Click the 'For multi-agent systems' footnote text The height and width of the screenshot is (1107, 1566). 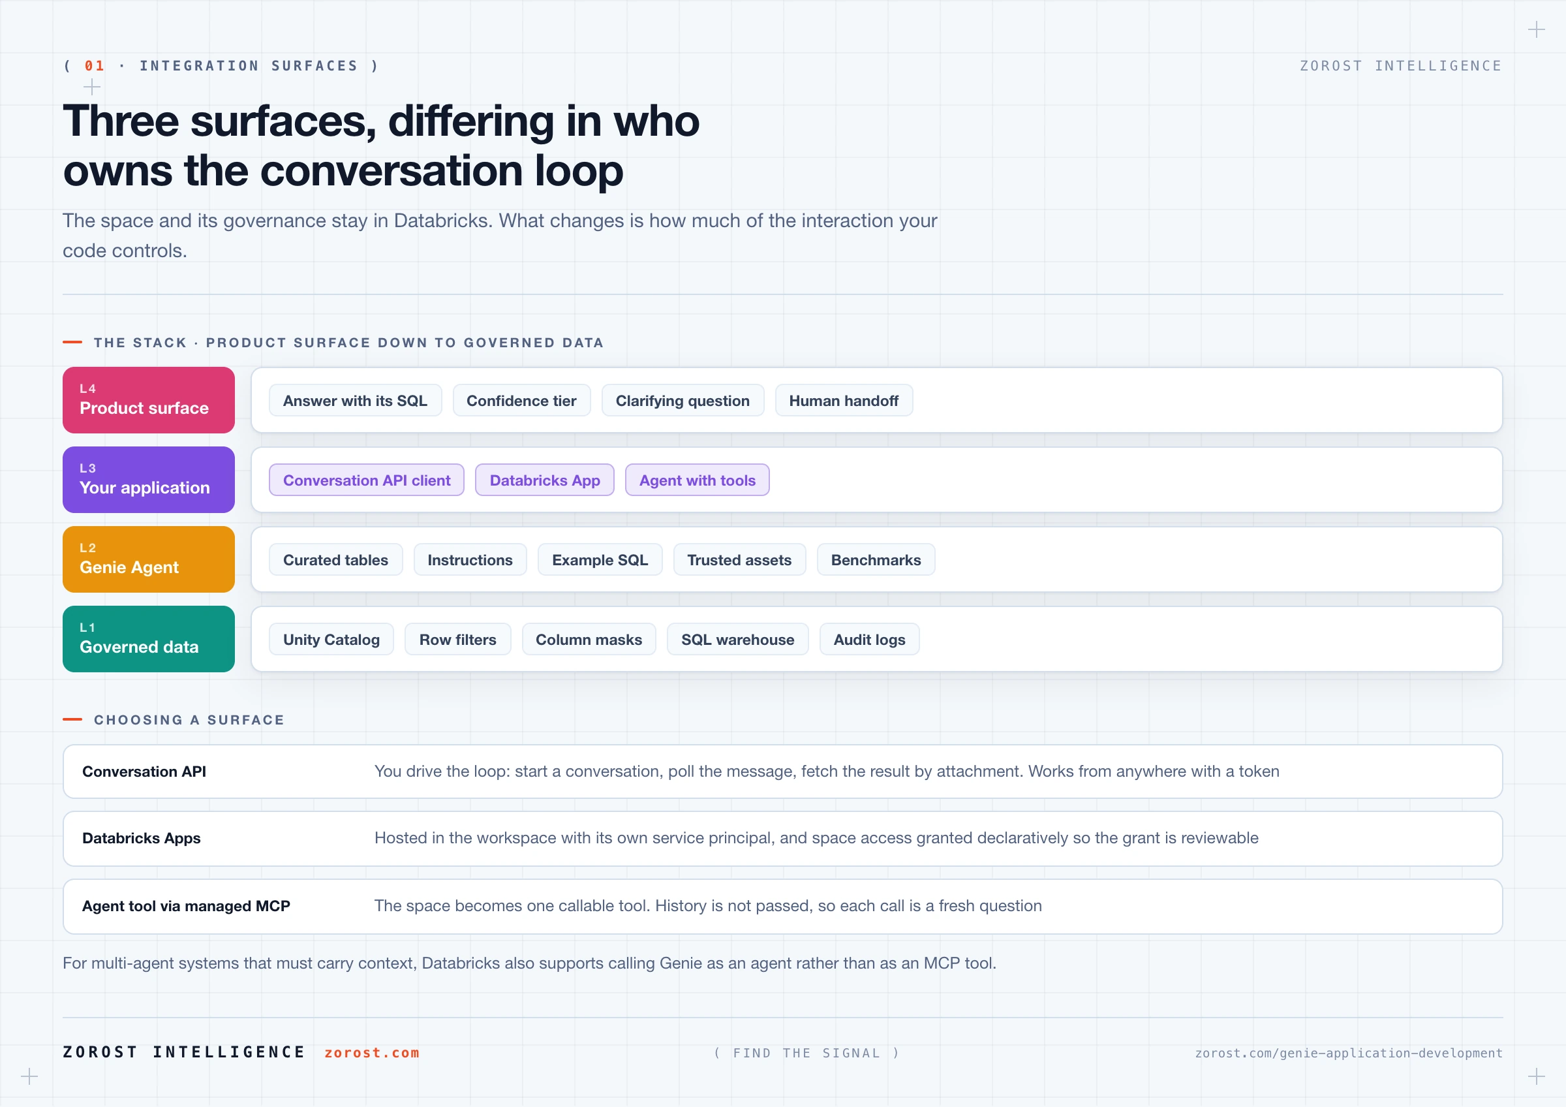[x=529, y=963]
